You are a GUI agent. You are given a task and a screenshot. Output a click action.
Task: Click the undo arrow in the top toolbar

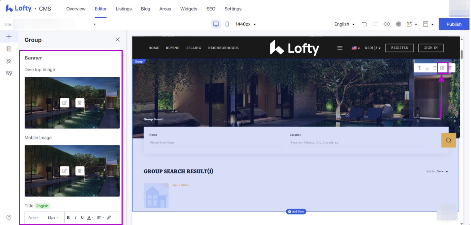[364, 24]
